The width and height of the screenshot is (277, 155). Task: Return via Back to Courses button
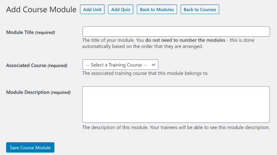(x=200, y=9)
